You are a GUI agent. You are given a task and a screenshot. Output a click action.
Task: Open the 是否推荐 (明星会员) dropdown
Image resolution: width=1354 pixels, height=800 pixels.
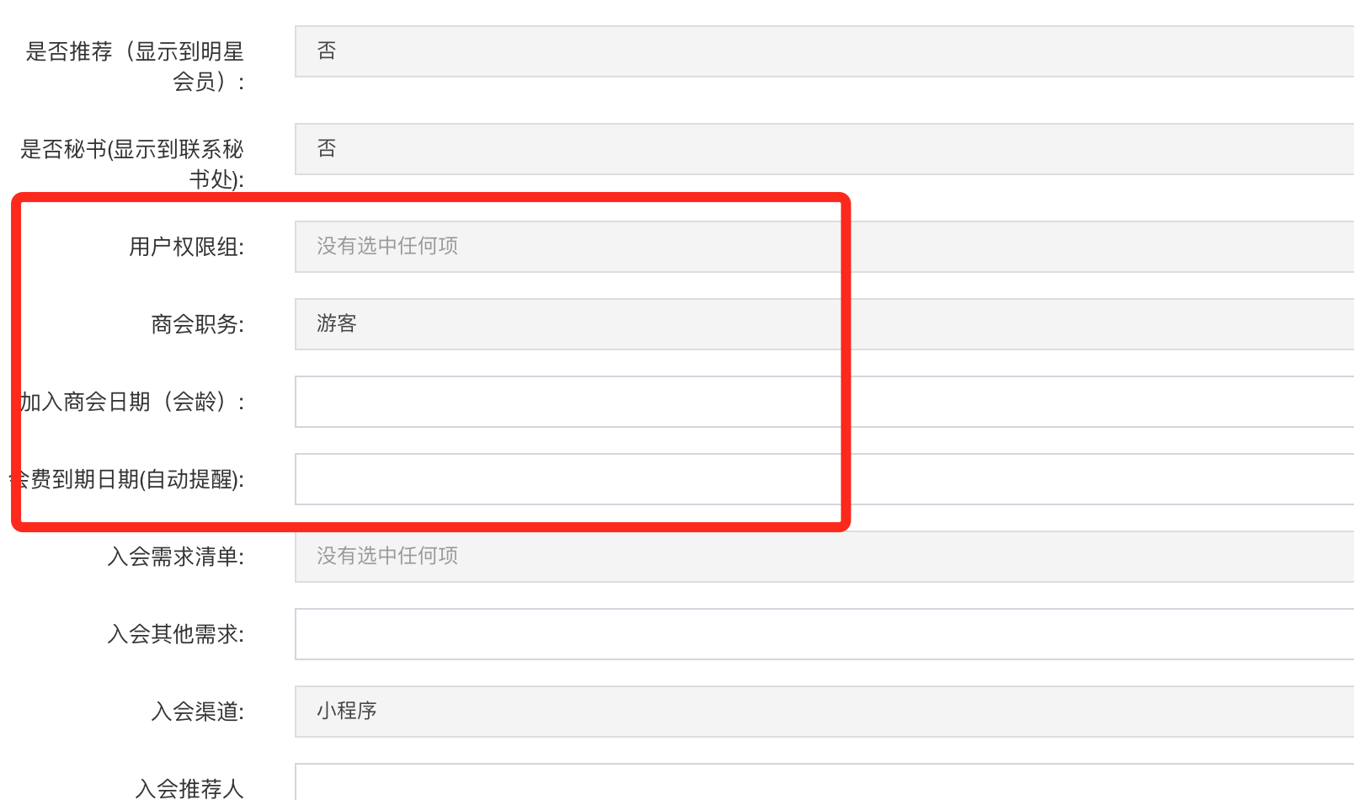[x=824, y=51]
